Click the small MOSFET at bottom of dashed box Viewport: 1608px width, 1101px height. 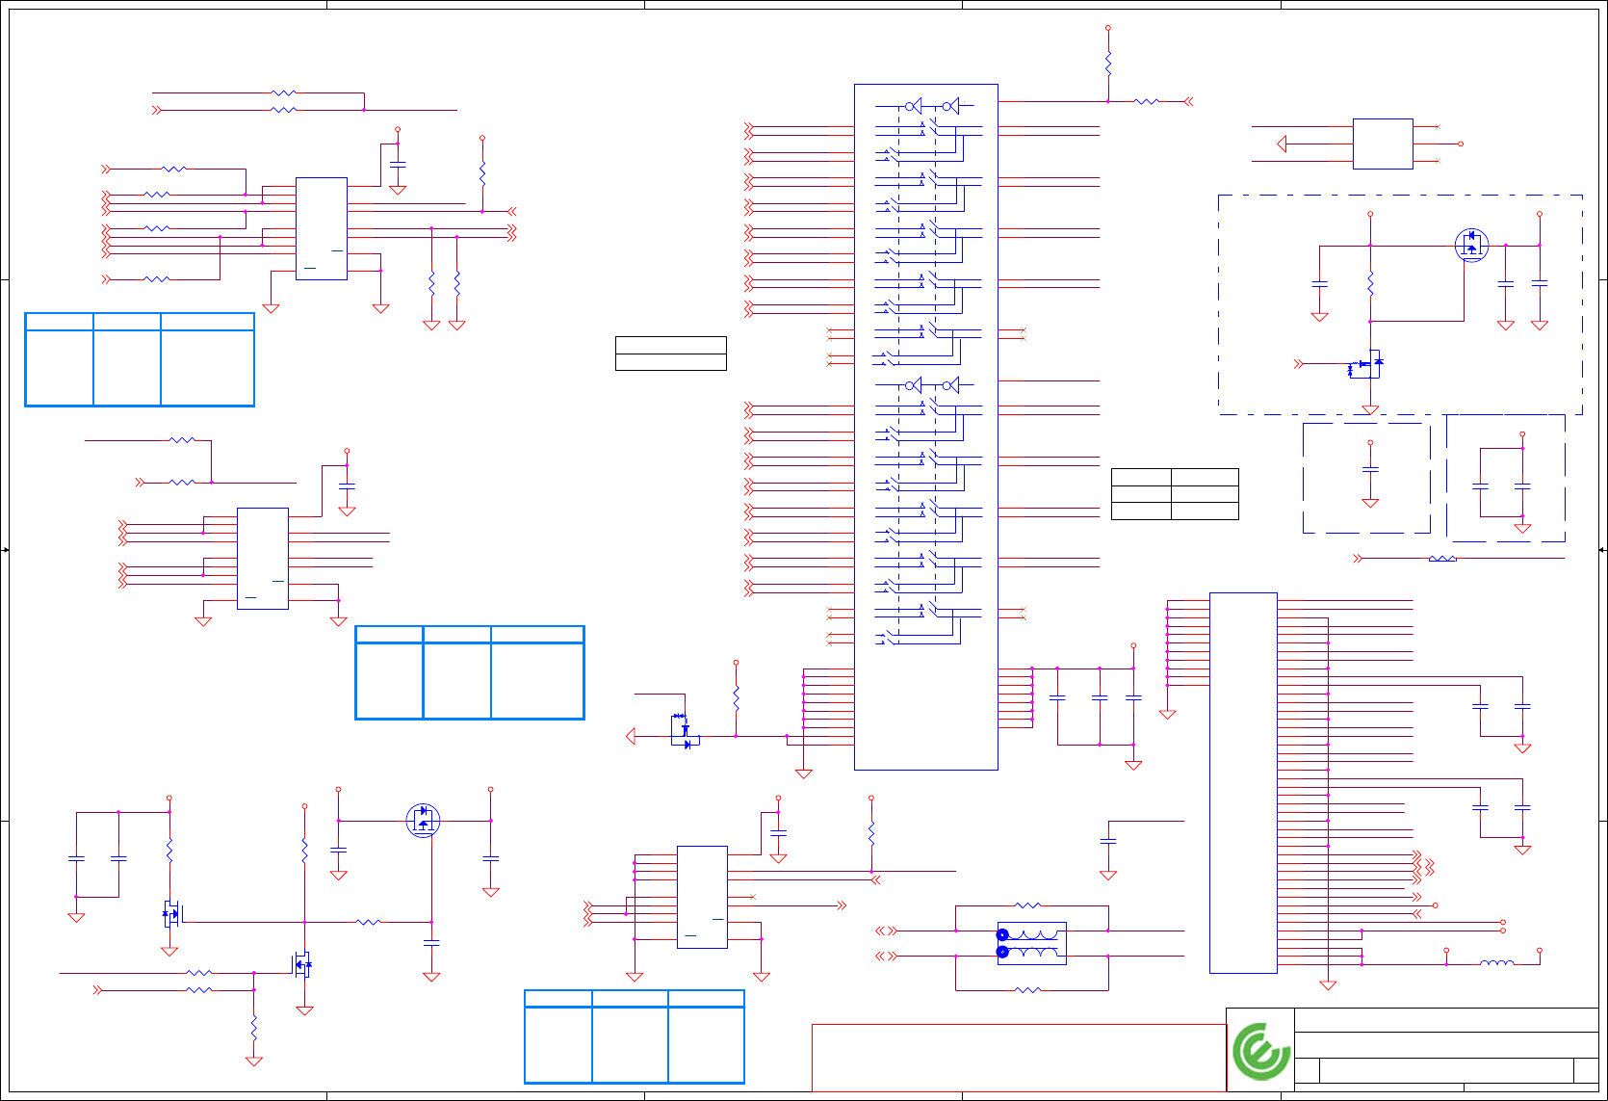click(x=1366, y=365)
